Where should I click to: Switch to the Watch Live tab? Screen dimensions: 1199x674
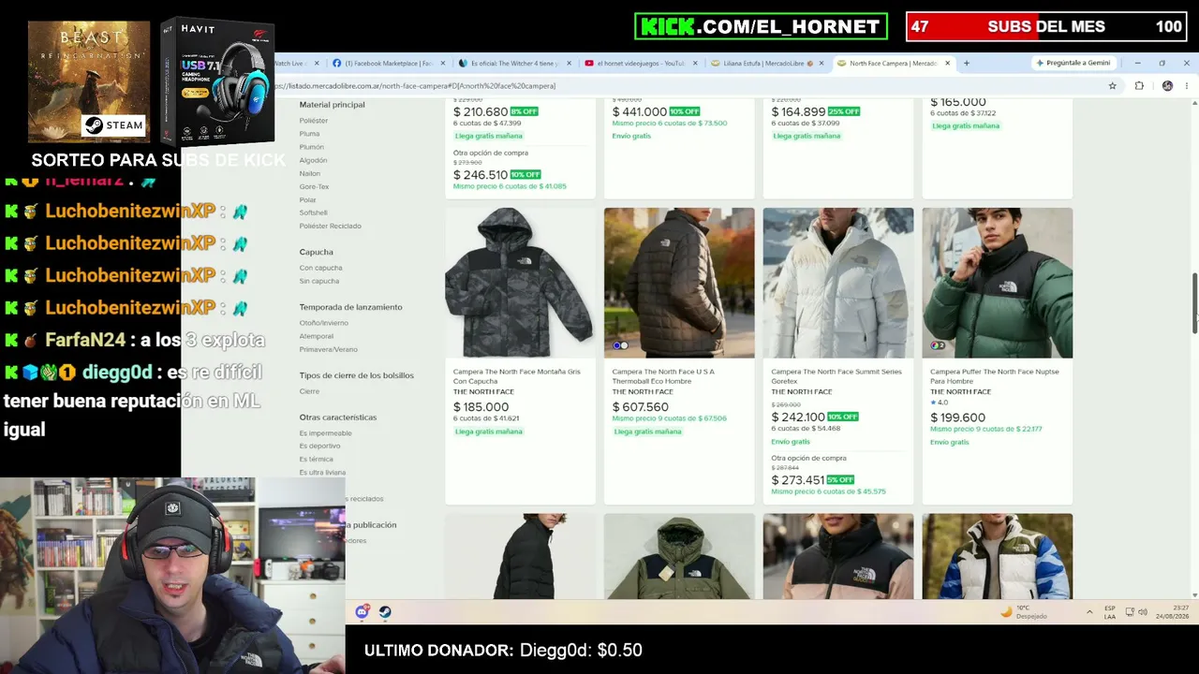[x=297, y=64]
